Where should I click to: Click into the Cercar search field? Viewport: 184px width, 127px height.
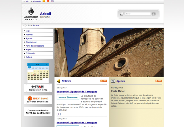tap(138, 14)
